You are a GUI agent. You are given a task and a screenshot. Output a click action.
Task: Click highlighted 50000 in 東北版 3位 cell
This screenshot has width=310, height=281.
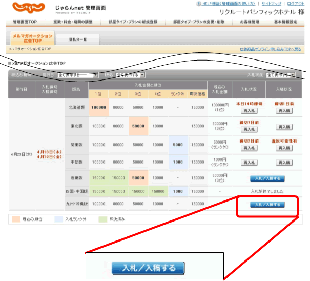138,126
